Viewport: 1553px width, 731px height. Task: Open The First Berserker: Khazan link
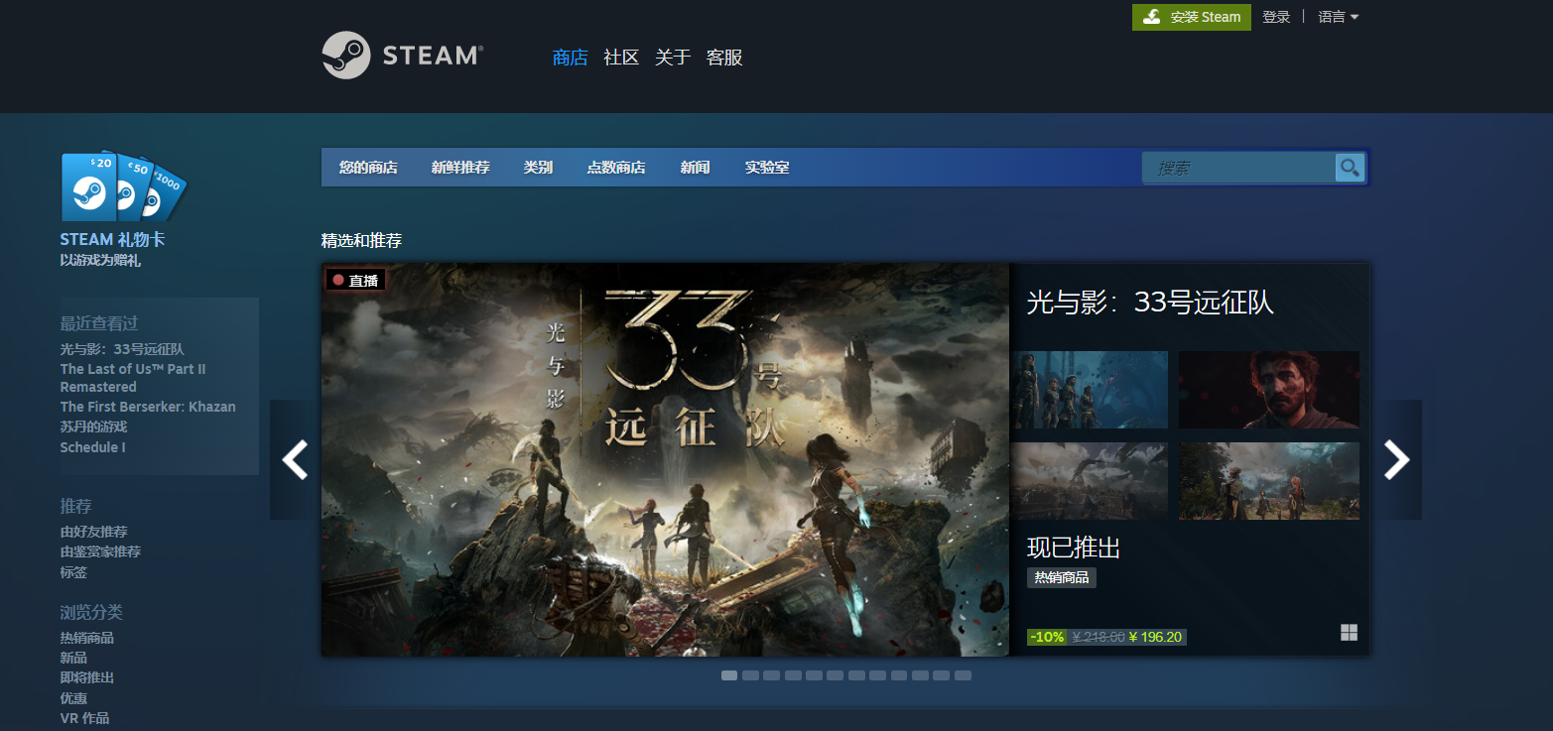(x=148, y=407)
